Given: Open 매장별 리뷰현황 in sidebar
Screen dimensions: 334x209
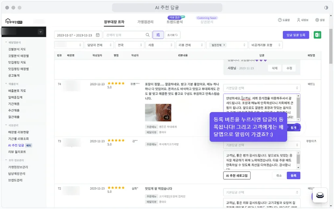Looking at the screenshot, I should click(x=19, y=132).
